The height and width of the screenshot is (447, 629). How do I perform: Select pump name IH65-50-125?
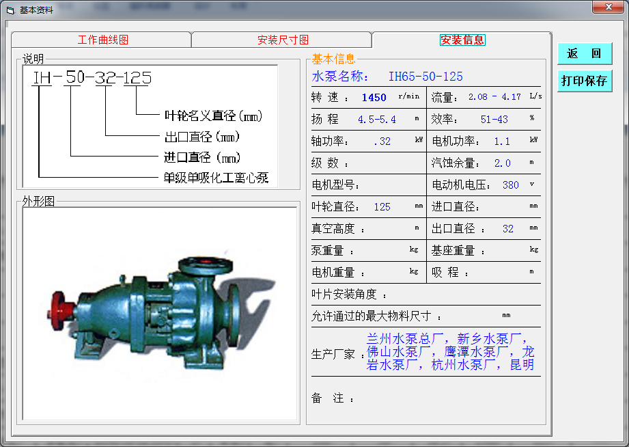(x=425, y=77)
